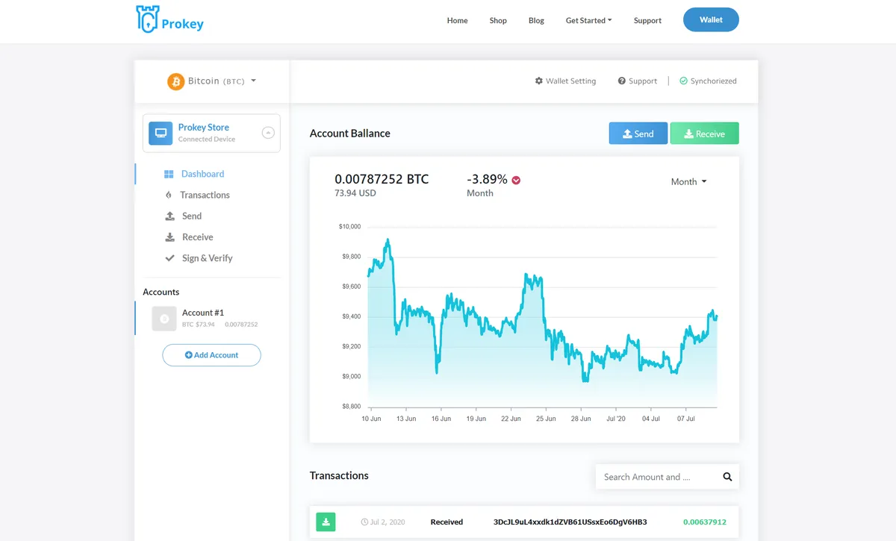Click the Prokey wallet logo

click(169, 20)
